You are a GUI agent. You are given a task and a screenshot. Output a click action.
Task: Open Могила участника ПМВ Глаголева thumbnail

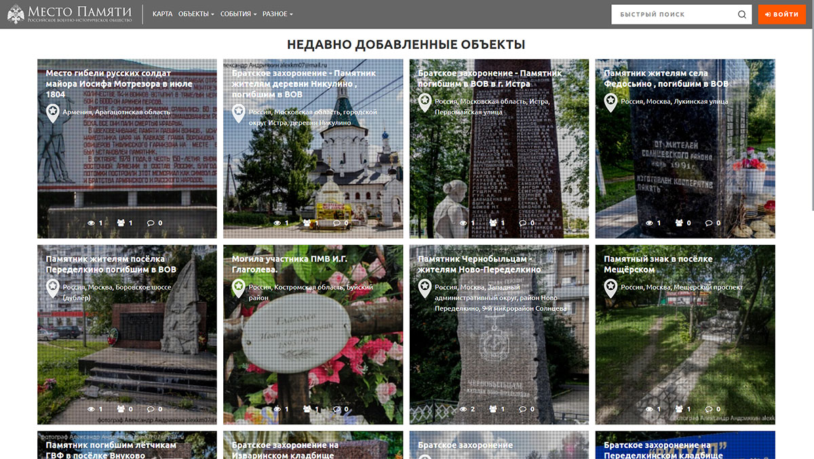[313, 353]
